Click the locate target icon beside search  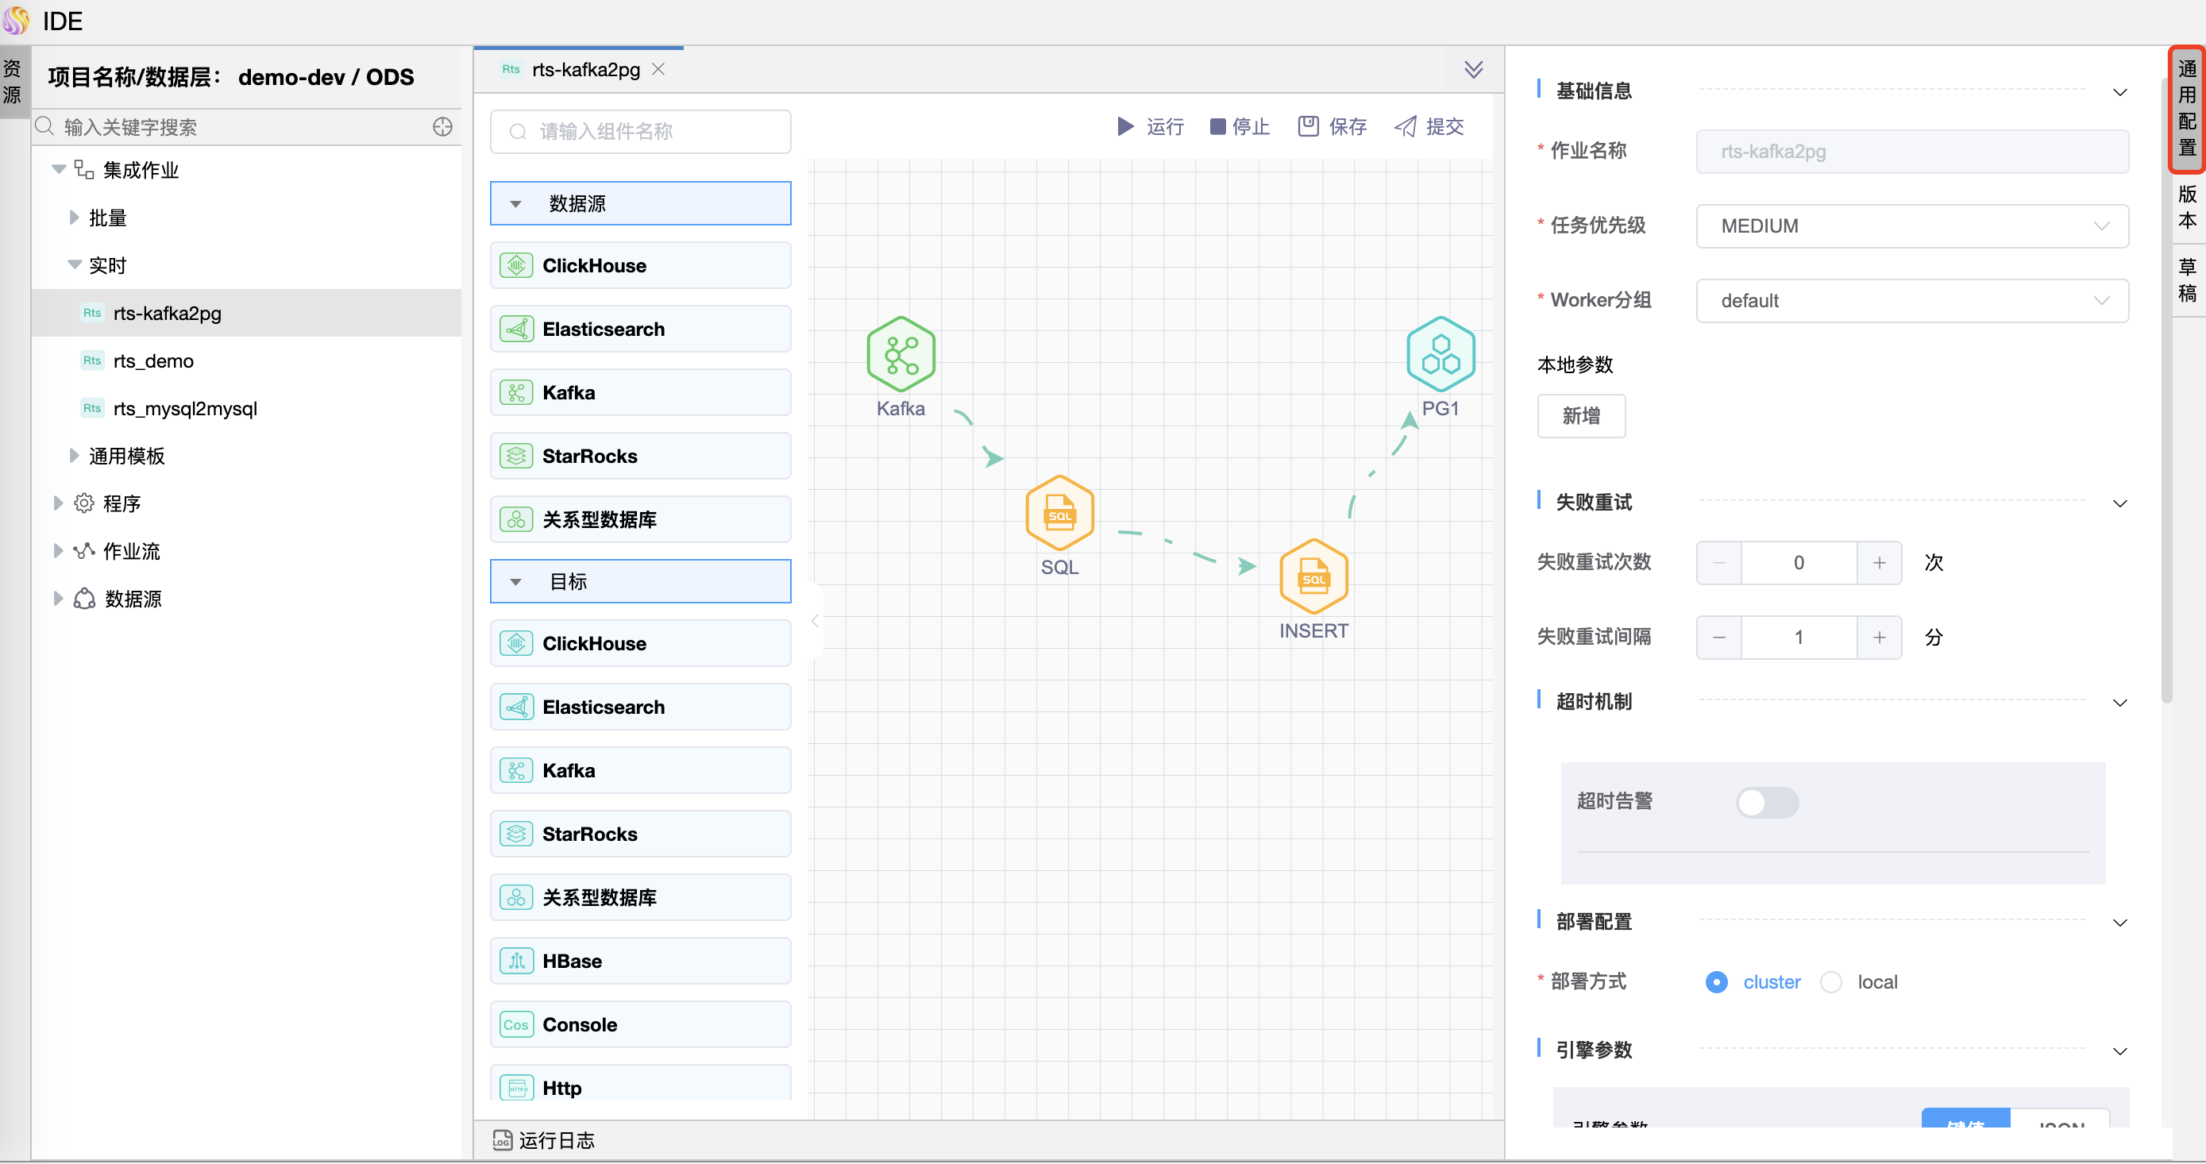tap(442, 127)
